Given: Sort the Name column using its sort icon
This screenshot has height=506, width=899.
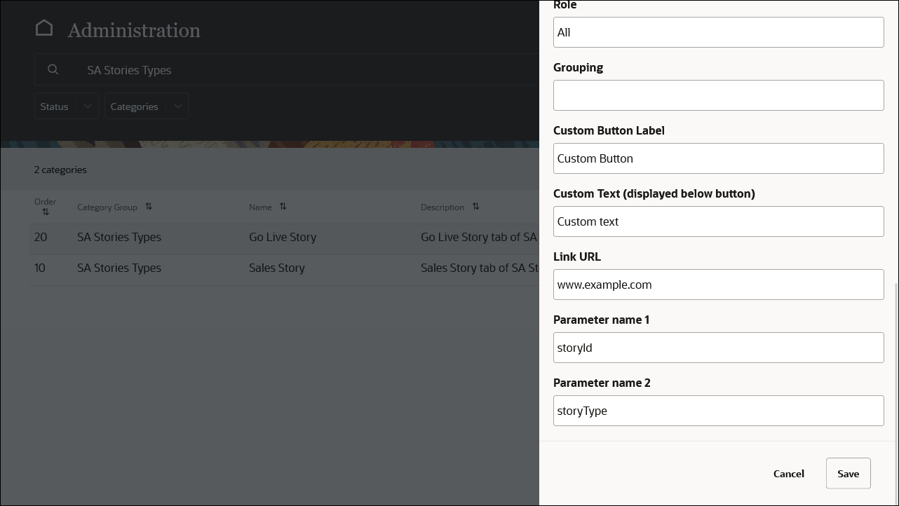Looking at the screenshot, I should click(283, 207).
